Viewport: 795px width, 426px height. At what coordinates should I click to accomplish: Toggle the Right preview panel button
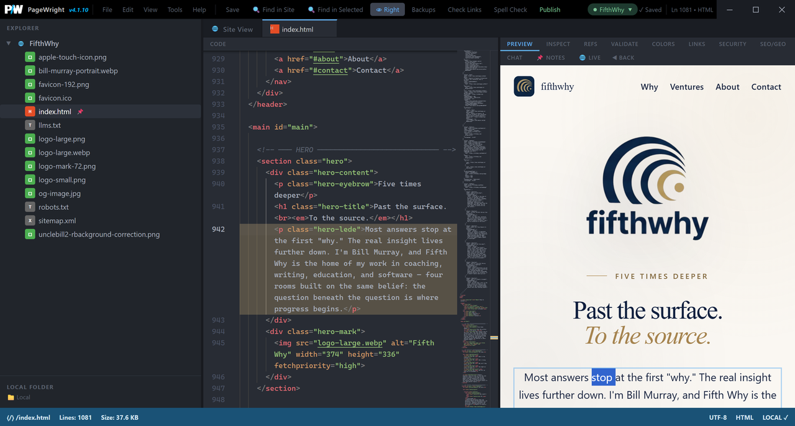(388, 10)
